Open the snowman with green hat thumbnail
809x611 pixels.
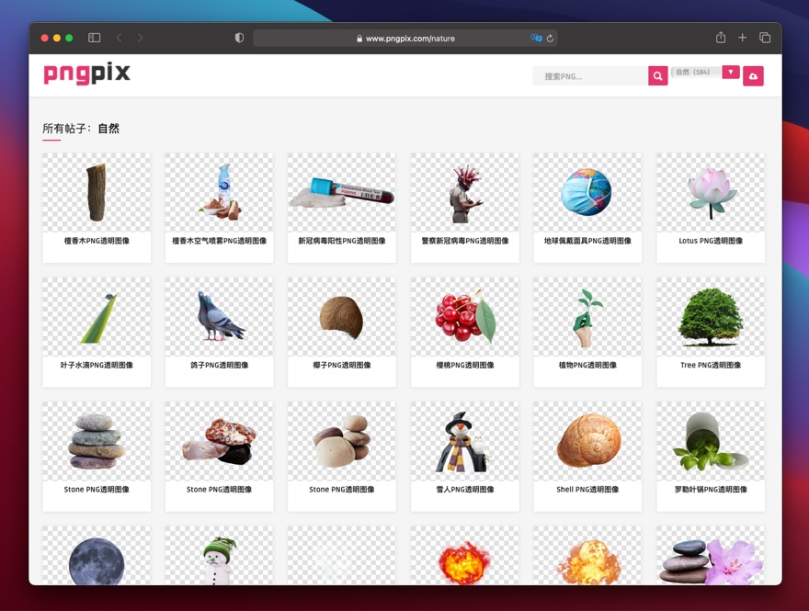click(220, 557)
